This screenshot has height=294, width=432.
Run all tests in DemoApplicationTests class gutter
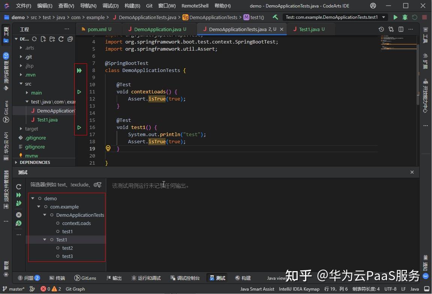(x=79, y=70)
